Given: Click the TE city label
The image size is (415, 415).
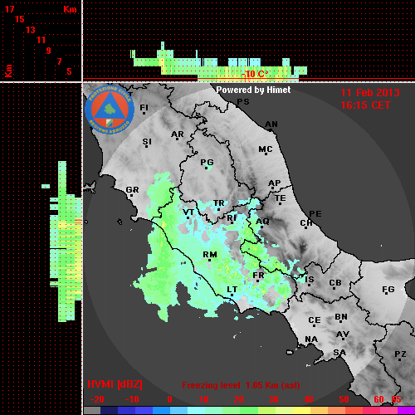Looking at the screenshot, I should [x=281, y=198].
